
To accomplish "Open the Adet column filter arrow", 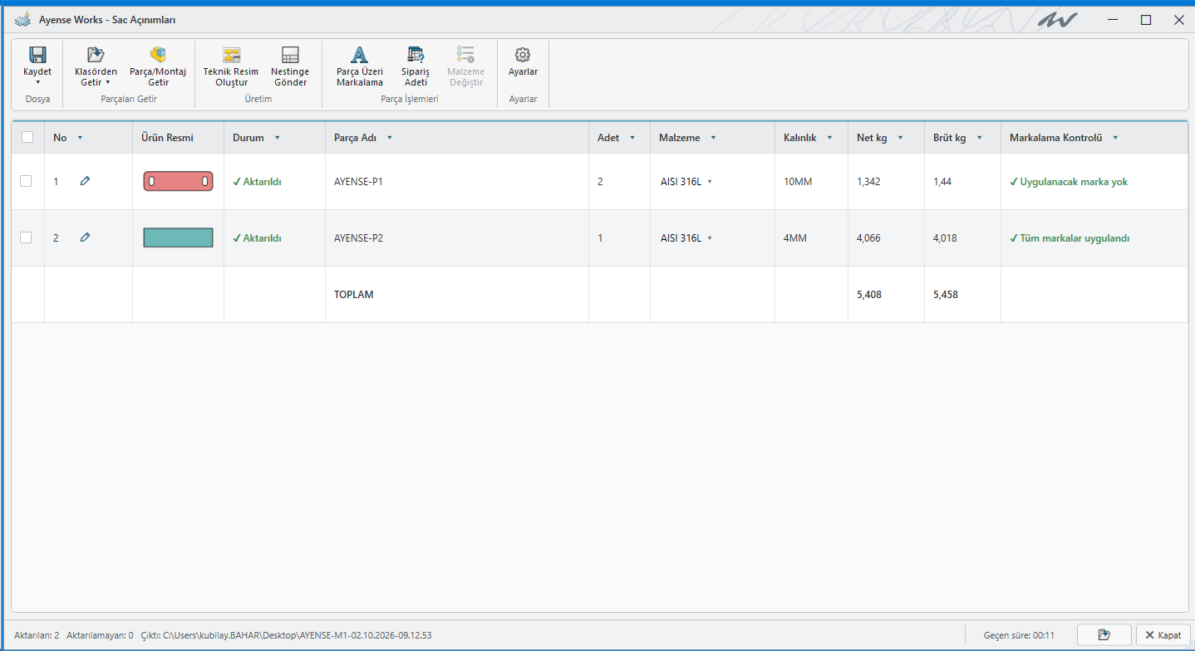I will tap(632, 138).
